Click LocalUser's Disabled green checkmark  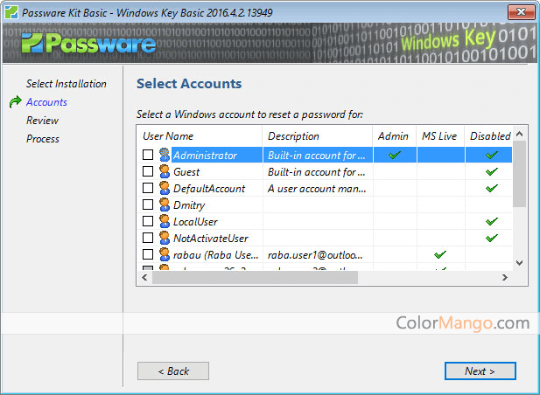point(492,221)
